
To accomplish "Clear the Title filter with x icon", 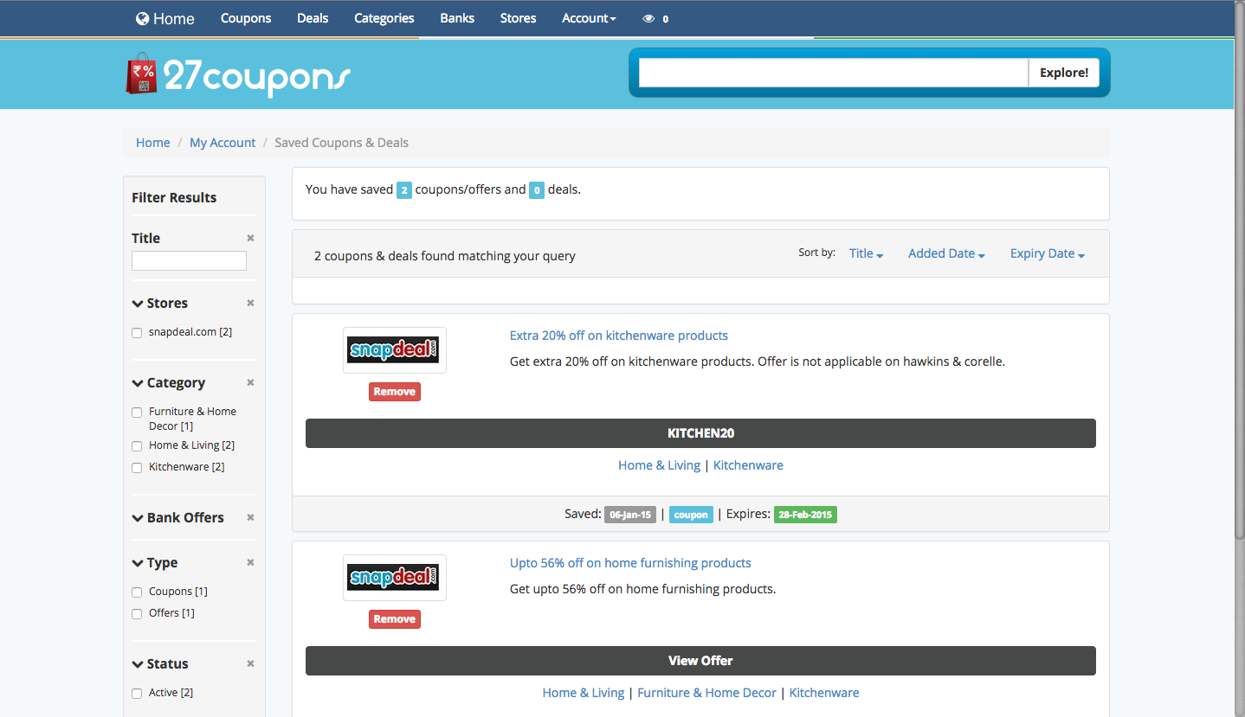I will pyautogui.click(x=250, y=238).
